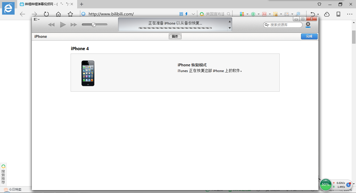Click the iTunes volume slider knob
This screenshot has height=193, width=356.
coord(94,25)
